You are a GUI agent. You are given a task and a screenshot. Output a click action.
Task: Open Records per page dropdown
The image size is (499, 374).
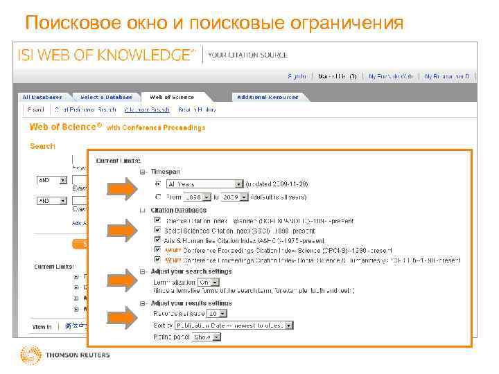click(x=217, y=314)
